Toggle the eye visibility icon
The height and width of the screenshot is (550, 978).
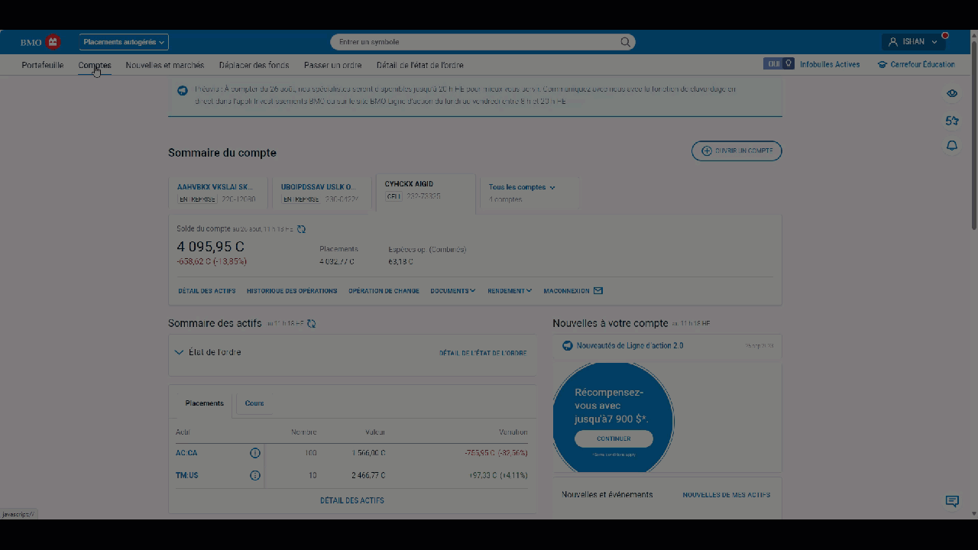click(x=952, y=93)
